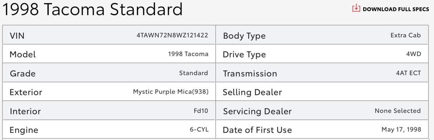Click the VIN row label
The height and width of the screenshot is (140, 434).
tap(17, 36)
